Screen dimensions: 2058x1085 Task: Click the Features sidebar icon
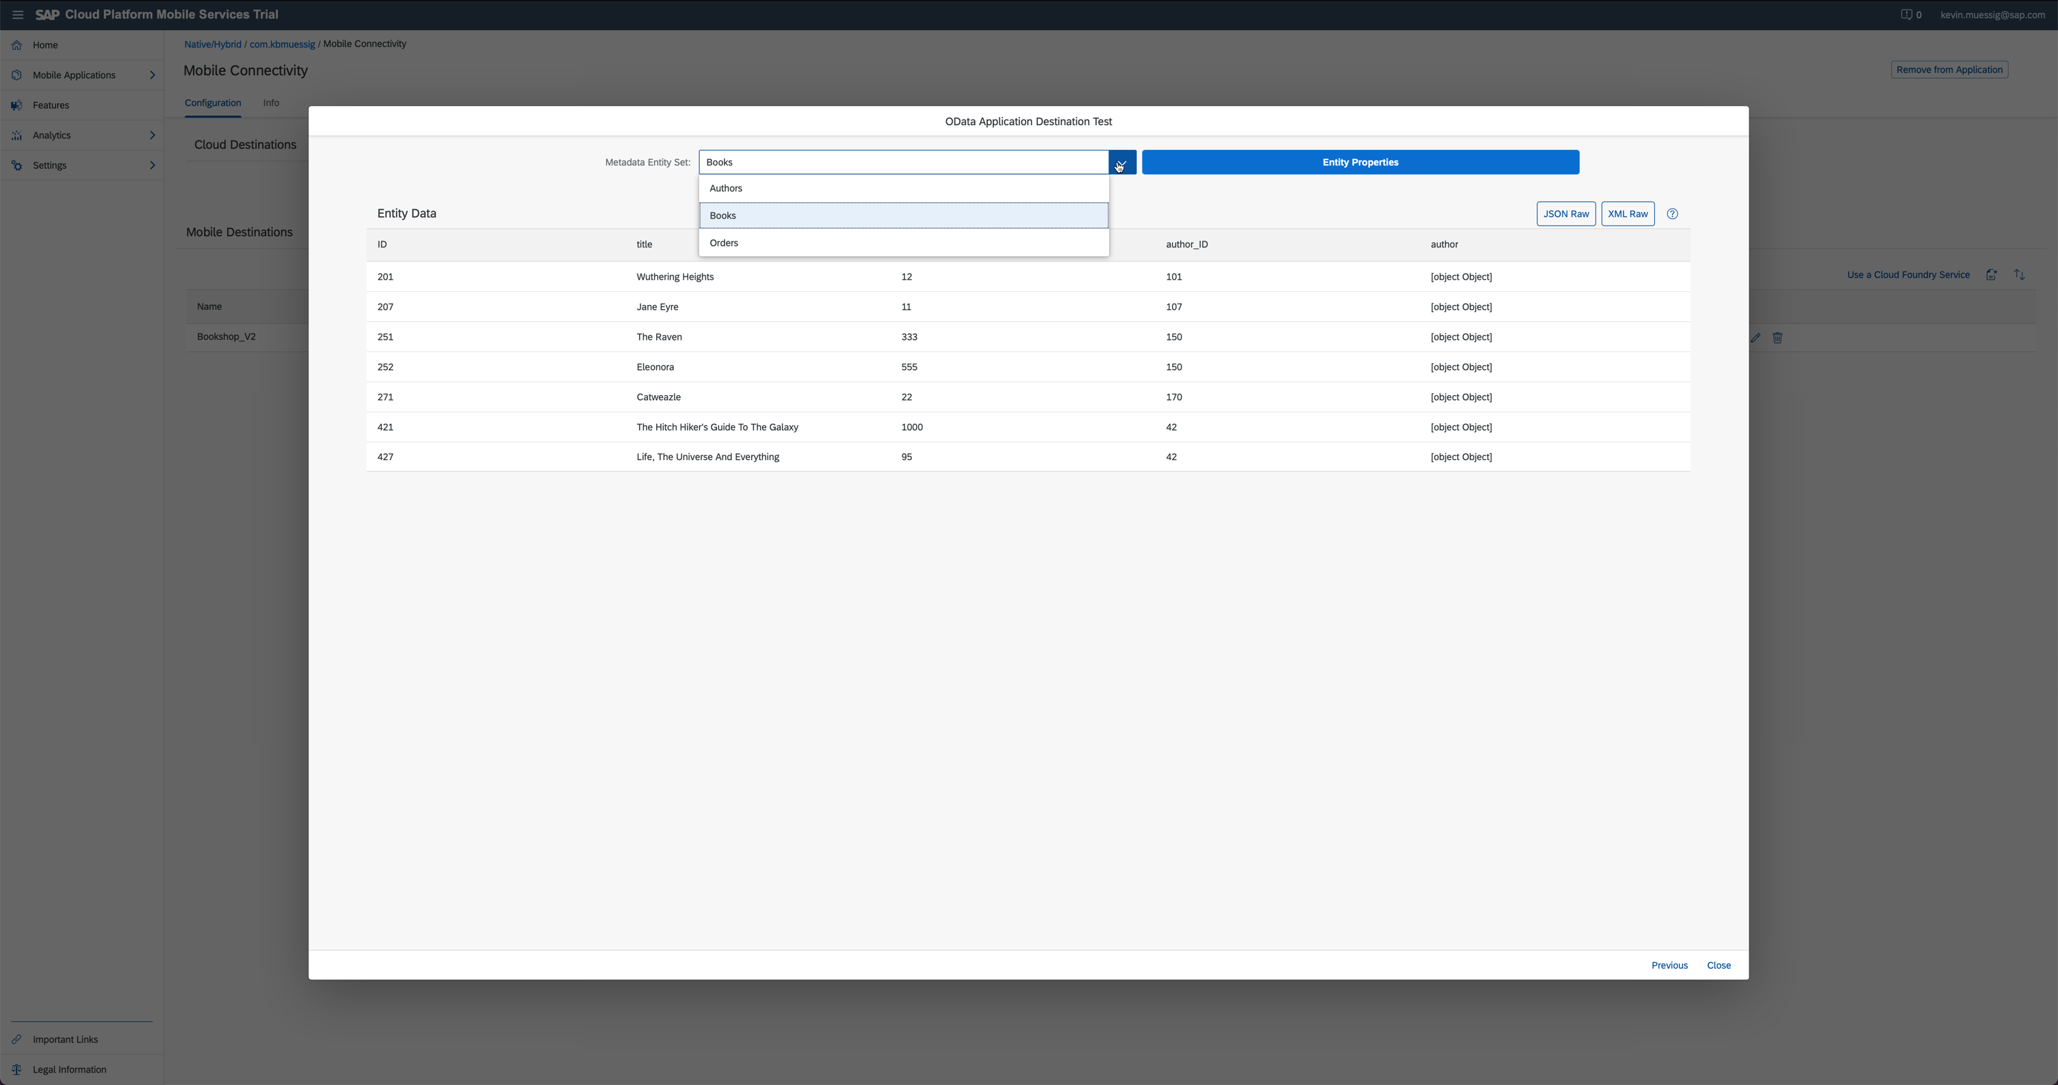tap(17, 105)
